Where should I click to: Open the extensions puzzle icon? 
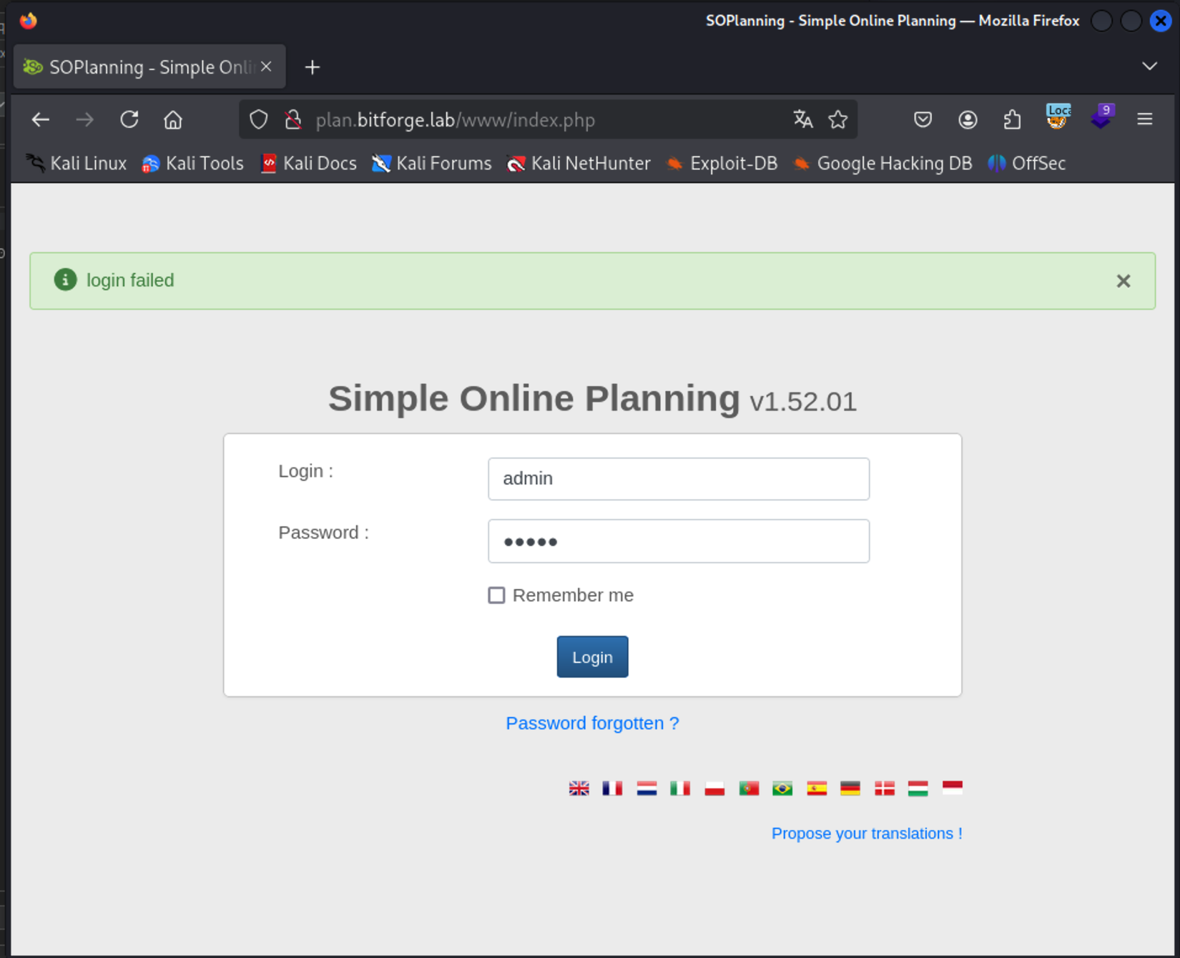1012,119
